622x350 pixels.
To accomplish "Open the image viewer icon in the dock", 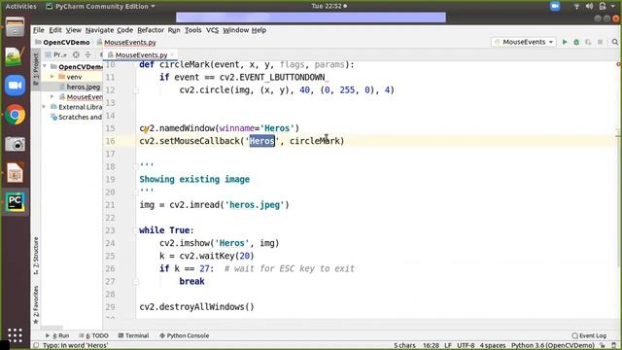I will click(16, 56).
